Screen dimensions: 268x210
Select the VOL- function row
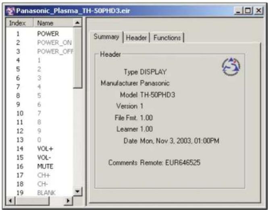point(39,157)
